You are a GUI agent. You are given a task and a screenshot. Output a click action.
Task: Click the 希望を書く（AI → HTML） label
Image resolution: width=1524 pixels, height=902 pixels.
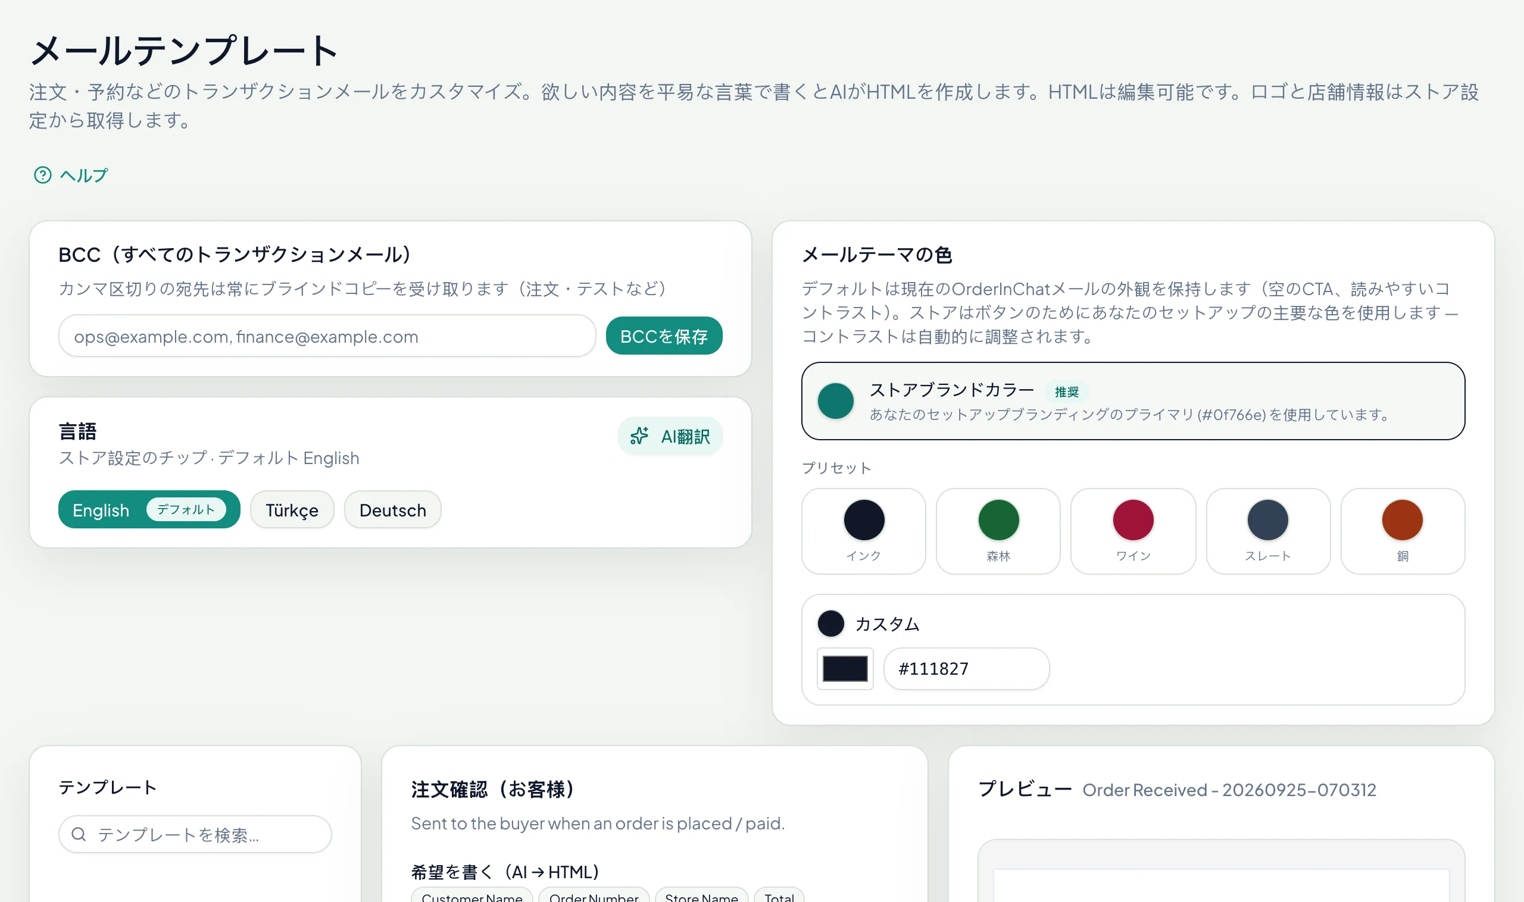pos(506,872)
